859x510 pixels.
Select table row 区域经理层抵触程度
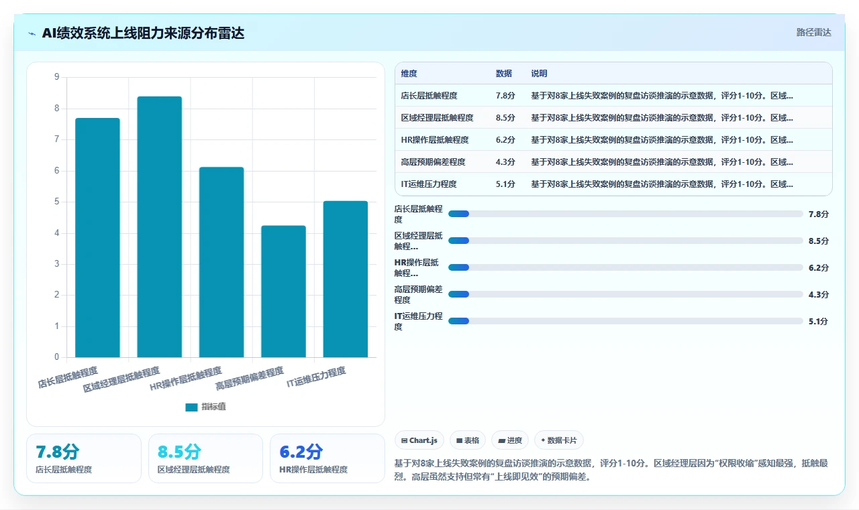[613, 118]
